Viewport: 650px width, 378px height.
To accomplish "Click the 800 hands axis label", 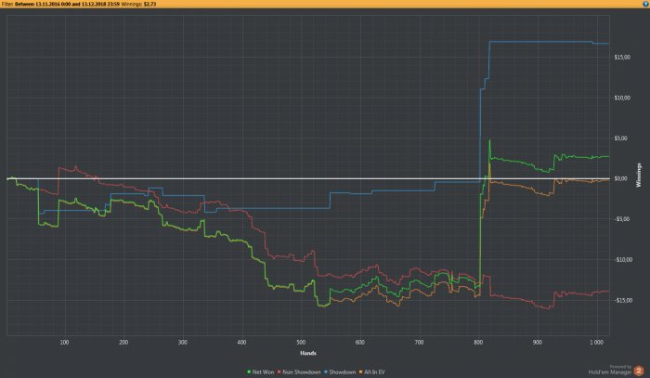I will pos(478,343).
